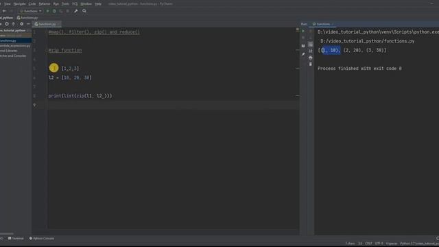Click the empty line nine in editor
This screenshot has width=439, height=247.
pyautogui.click(x=174, y=105)
